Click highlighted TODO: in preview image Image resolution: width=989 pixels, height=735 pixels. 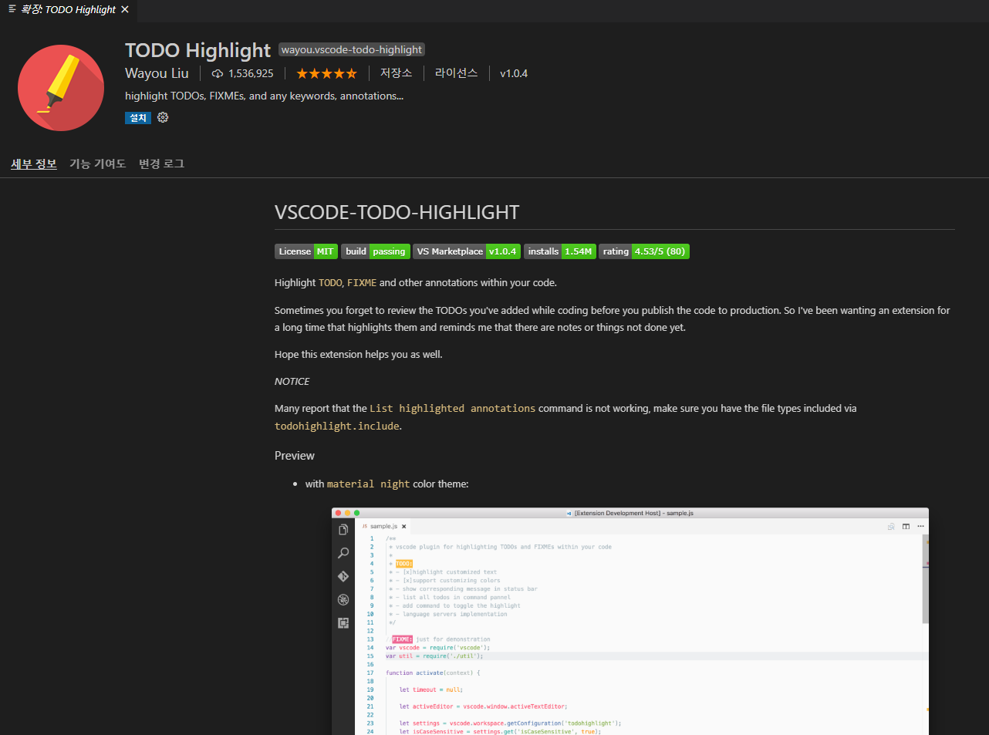(x=404, y=564)
